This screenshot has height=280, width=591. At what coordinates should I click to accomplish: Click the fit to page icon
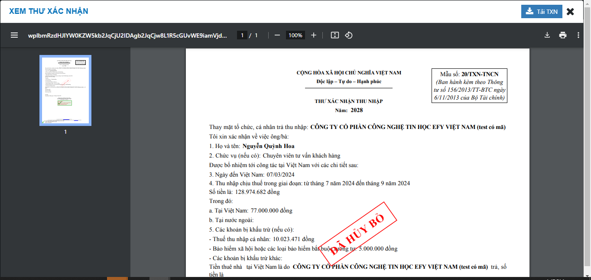(334, 35)
